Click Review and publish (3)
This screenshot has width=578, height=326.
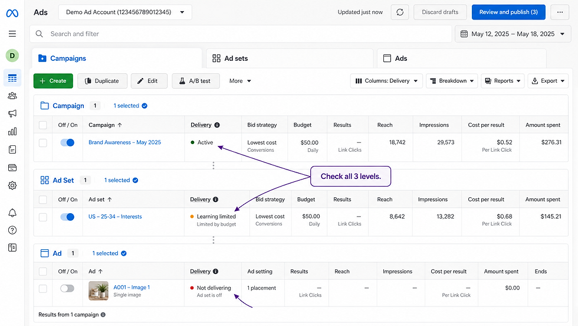point(508,12)
